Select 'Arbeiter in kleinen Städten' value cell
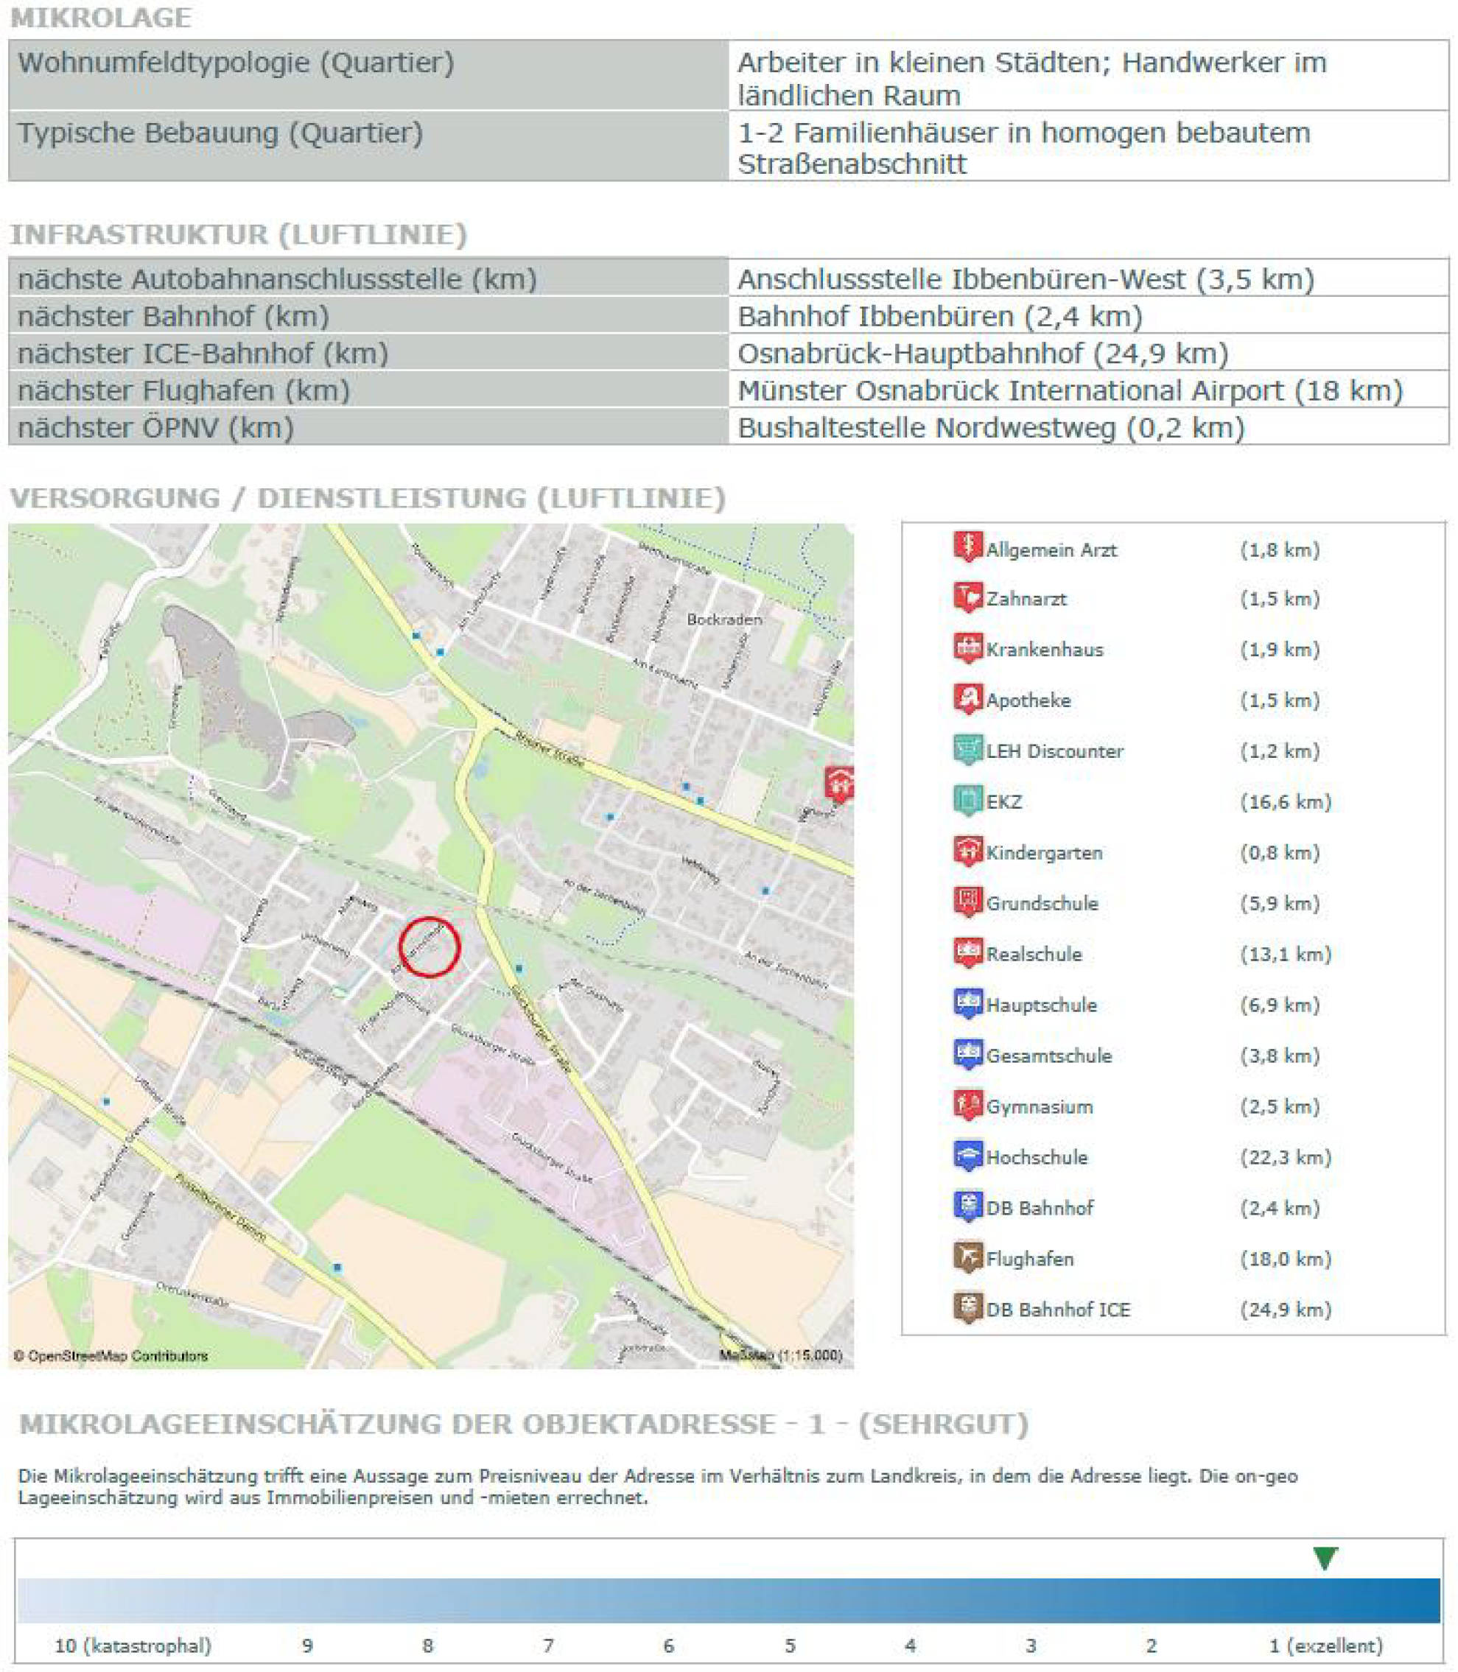The image size is (1458, 1672). click(x=1089, y=76)
